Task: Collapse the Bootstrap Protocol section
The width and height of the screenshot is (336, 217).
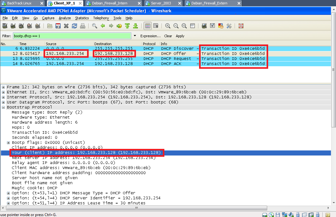Action: pyautogui.click(x=3, y=107)
